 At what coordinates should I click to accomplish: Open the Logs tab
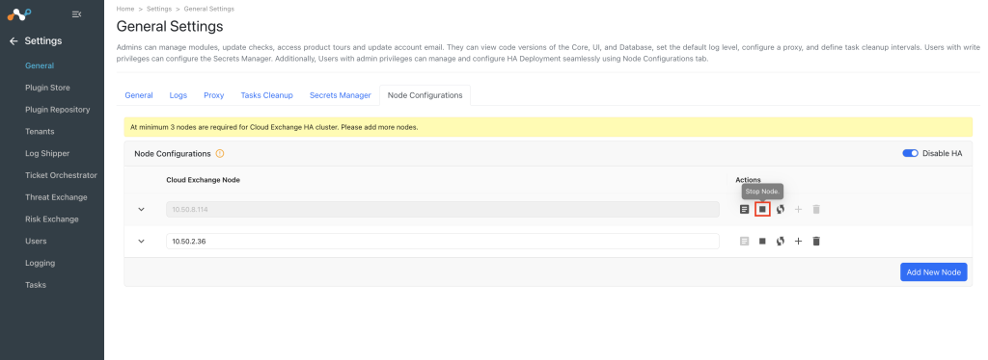point(178,95)
